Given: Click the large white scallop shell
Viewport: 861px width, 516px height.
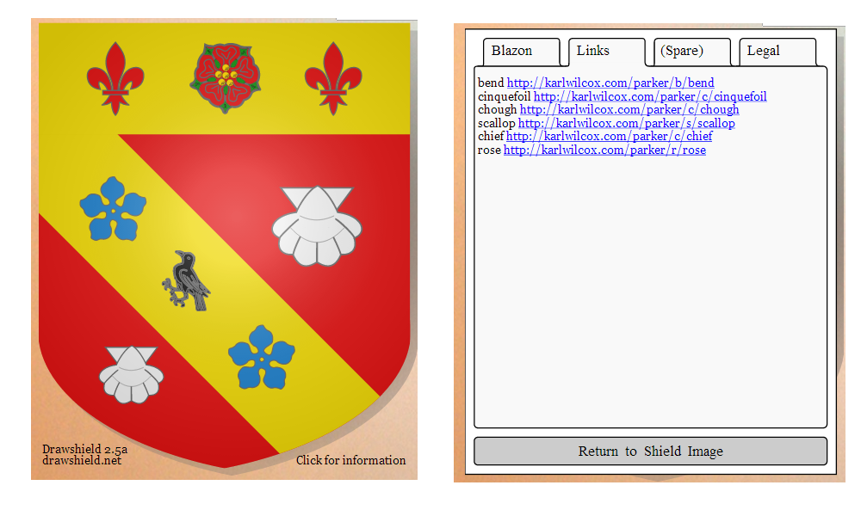Looking at the screenshot, I should [317, 225].
